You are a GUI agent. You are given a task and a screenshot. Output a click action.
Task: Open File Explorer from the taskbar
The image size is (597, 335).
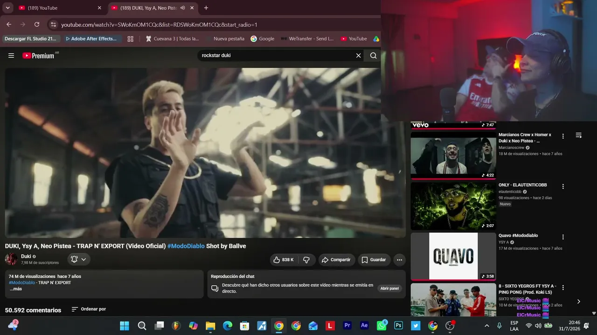click(x=210, y=326)
